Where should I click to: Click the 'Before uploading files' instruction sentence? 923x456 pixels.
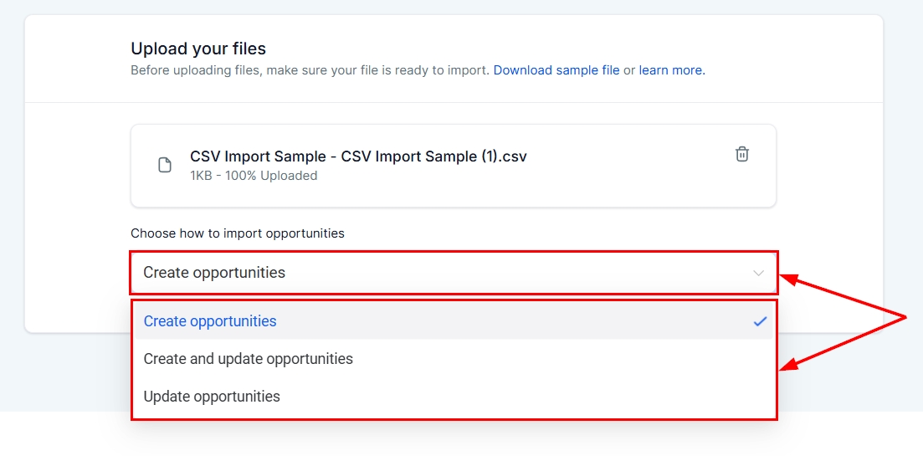[x=310, y=70]
